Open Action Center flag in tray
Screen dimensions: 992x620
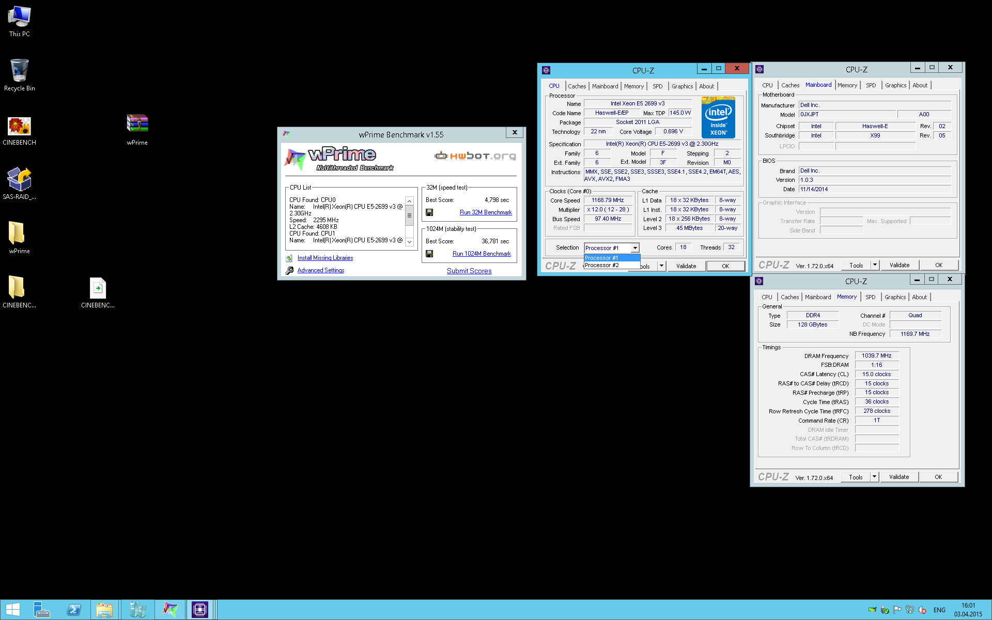(x=897, y=610)
